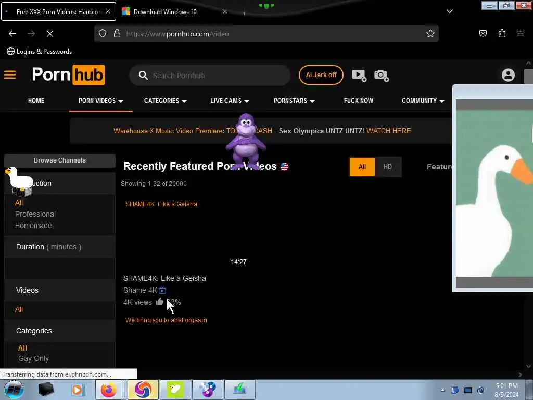Click Warehouse X Music Video Premiere link
The image size is (533, 400).
pos(168,131)
